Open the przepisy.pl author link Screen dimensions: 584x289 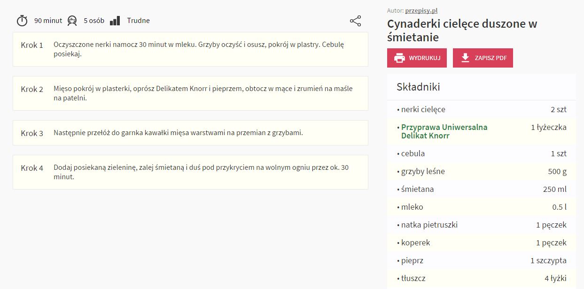tap(421, 10)
